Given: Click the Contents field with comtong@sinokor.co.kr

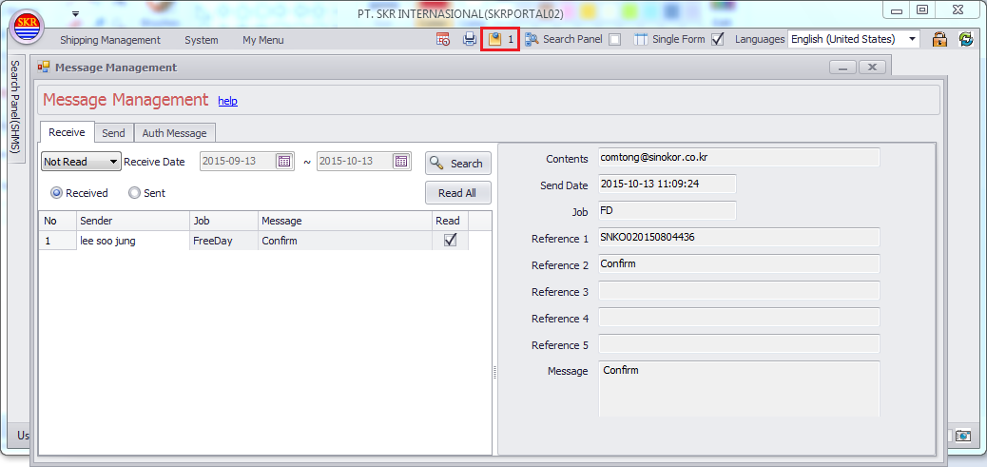Looking at the screenshot, I should [x=739, y=157].
